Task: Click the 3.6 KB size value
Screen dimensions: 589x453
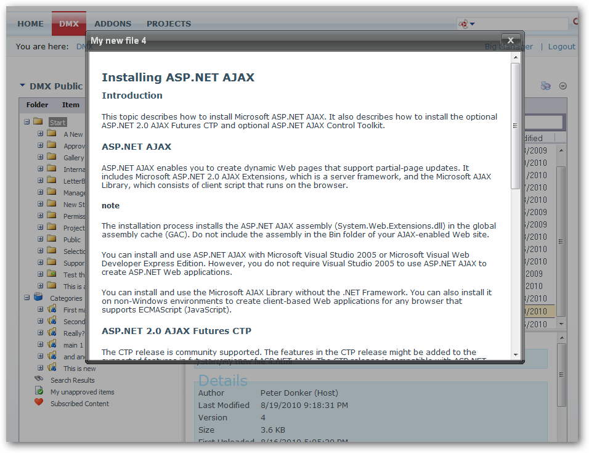Action: point(273,430)
